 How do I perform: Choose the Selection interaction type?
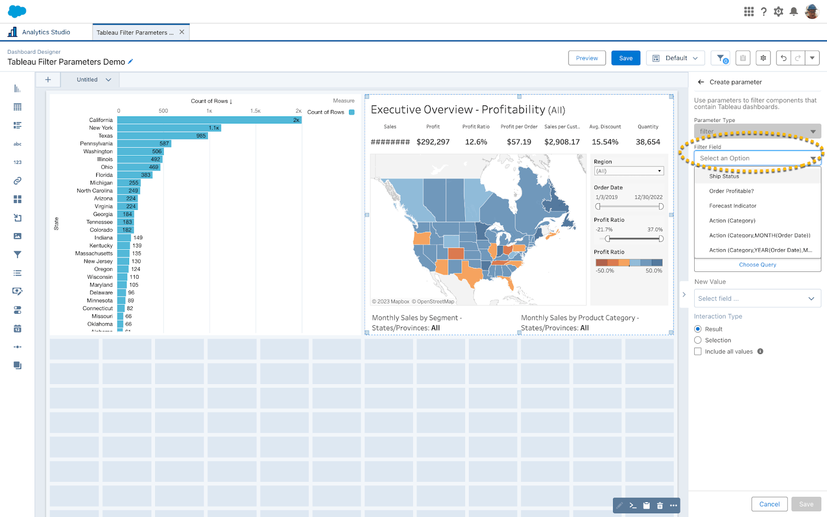tap(698, 340)
